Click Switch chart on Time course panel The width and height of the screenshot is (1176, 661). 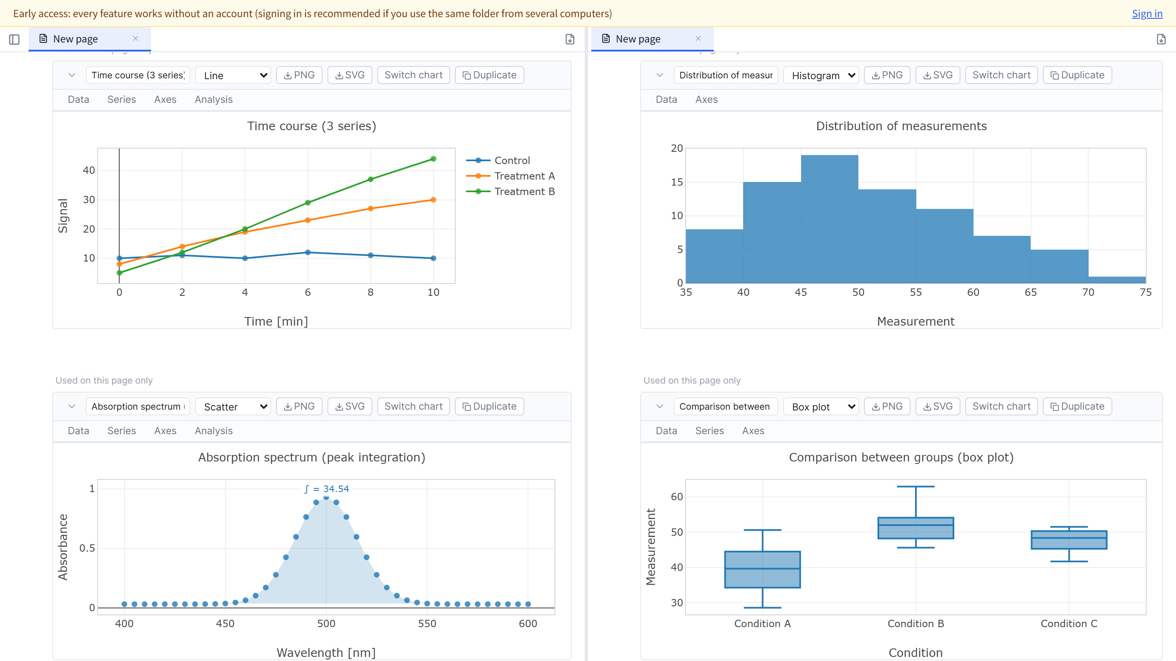pos(414,75)
